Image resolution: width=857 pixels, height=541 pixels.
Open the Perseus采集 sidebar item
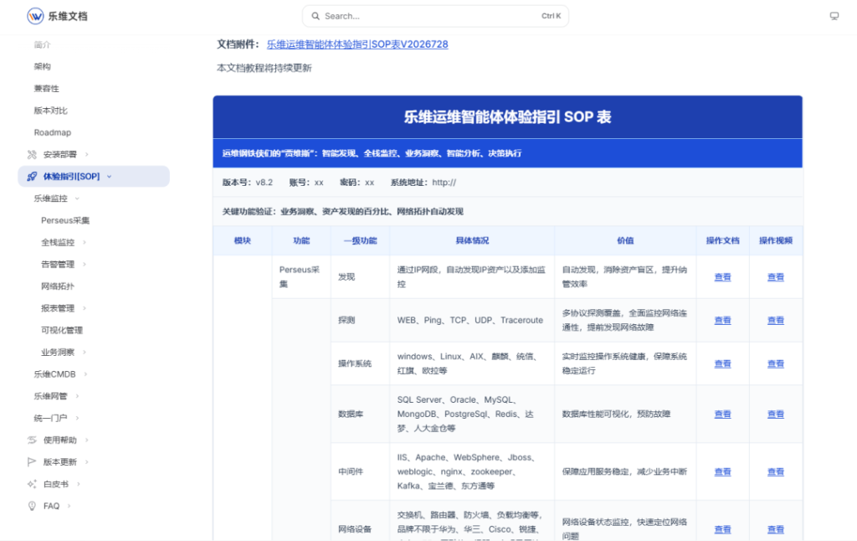pyautogui.click(x=65, y=220)
